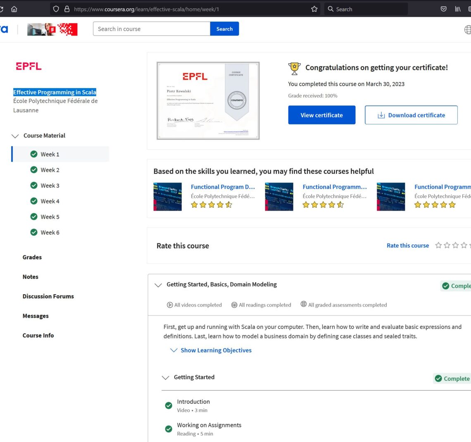This screenshot has width=471, height=442.
Task: Click the blue Search button
Action: point(224,29)
